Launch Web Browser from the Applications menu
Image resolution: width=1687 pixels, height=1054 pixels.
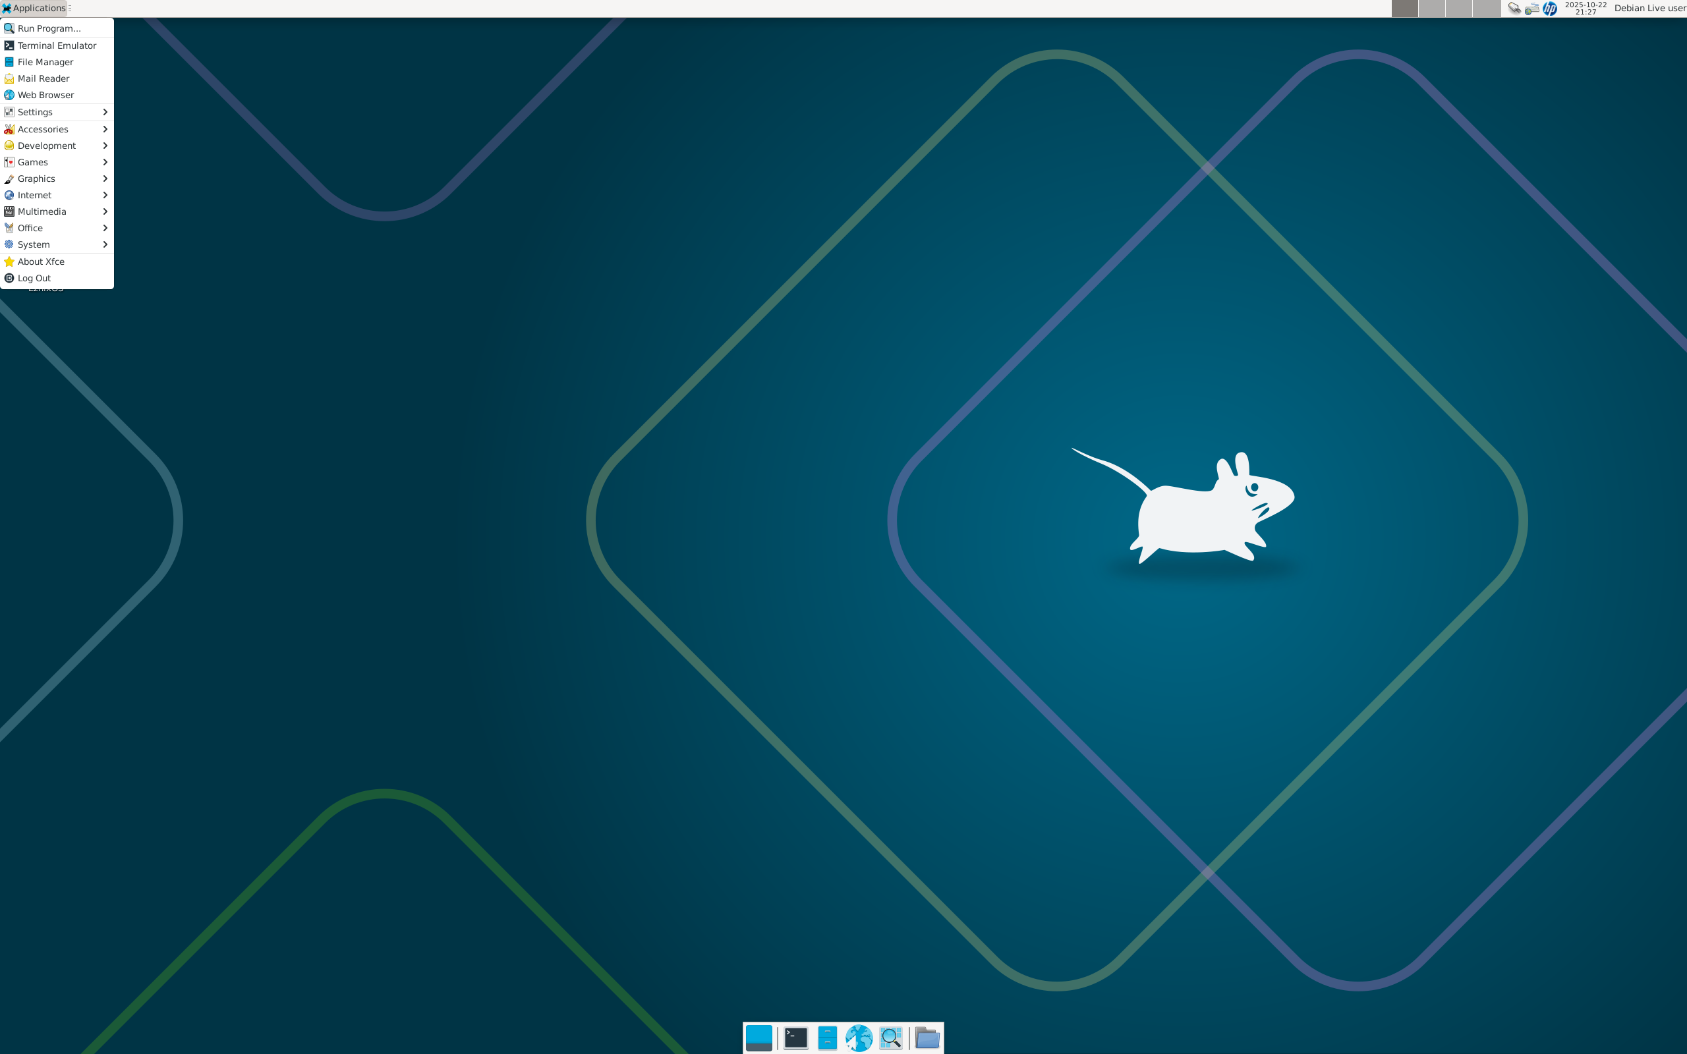click(x=57, y=95)
